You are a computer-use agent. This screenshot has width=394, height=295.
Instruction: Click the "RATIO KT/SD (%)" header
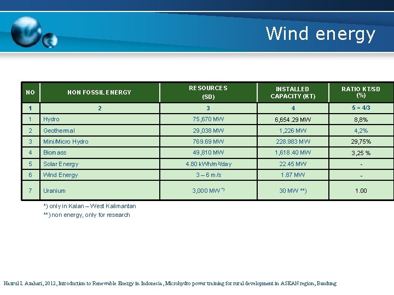coord(361,92)
